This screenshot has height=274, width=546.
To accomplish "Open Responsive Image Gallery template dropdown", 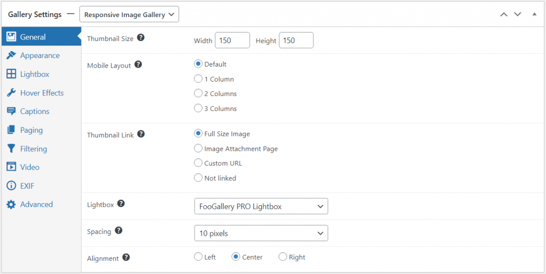I will (129, 14).
